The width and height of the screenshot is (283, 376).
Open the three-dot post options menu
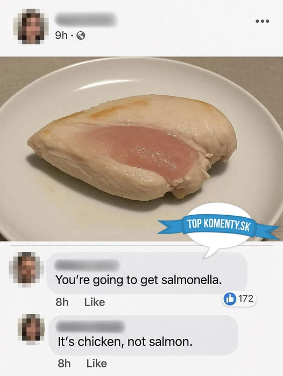click(263, 21)
